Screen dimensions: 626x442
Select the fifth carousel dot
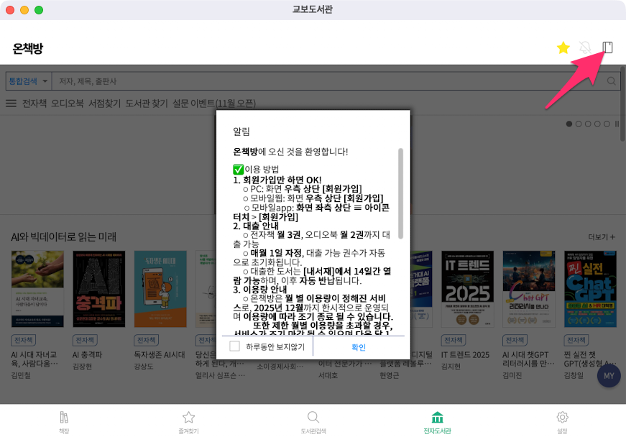click(x=607, y=124)
